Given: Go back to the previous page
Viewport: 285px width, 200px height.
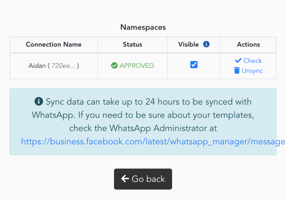Looking at the screenshot, I should (143, 179).
